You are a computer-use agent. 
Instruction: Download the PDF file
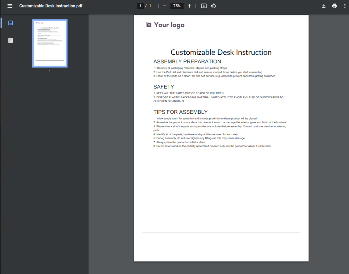pos(324,6)
